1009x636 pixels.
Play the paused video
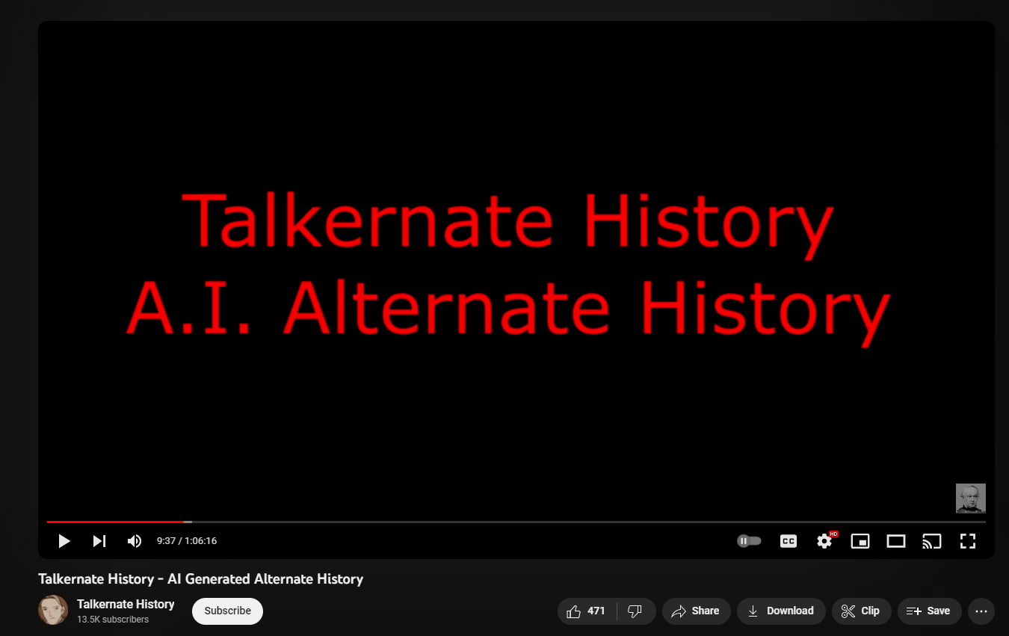coord(64,541)
